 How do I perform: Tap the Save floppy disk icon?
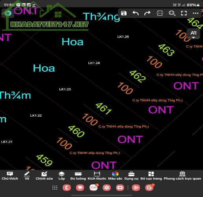click(124, 13)
